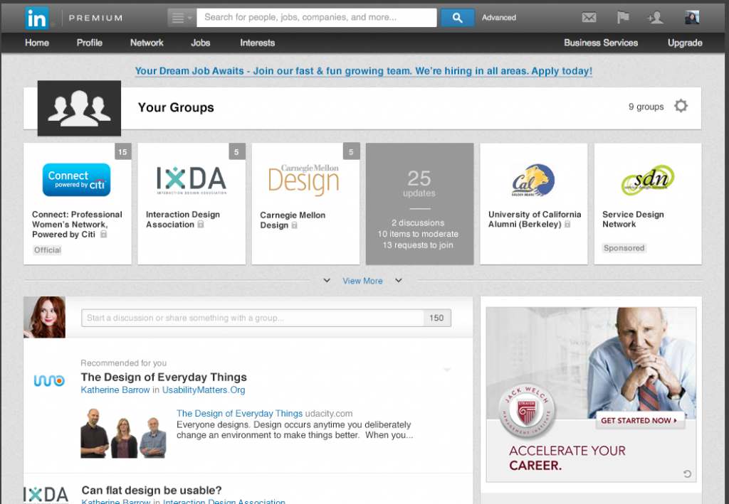Click the 150 character counter
Viewport: 729px width, 504px height.
click(x=436, y=318)
